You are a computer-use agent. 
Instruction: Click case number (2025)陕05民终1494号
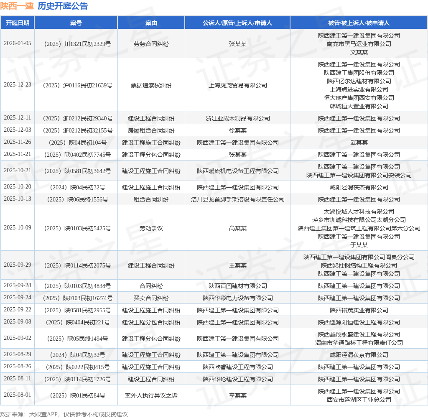(x=77, y=339)
